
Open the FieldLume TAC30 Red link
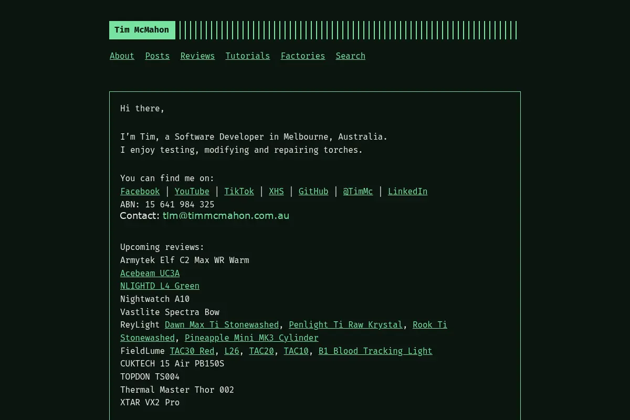click(x=192, y=351)
